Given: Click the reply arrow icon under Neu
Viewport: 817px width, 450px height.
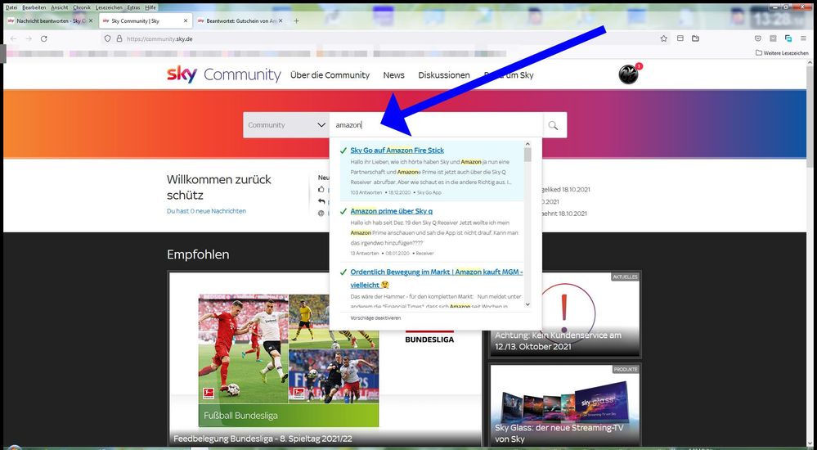Looking at the screenshot, I should pyautogui.click(x=321, y=201).
